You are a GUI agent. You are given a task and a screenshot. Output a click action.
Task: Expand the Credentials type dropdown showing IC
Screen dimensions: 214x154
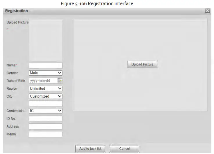tap(46, 111)
